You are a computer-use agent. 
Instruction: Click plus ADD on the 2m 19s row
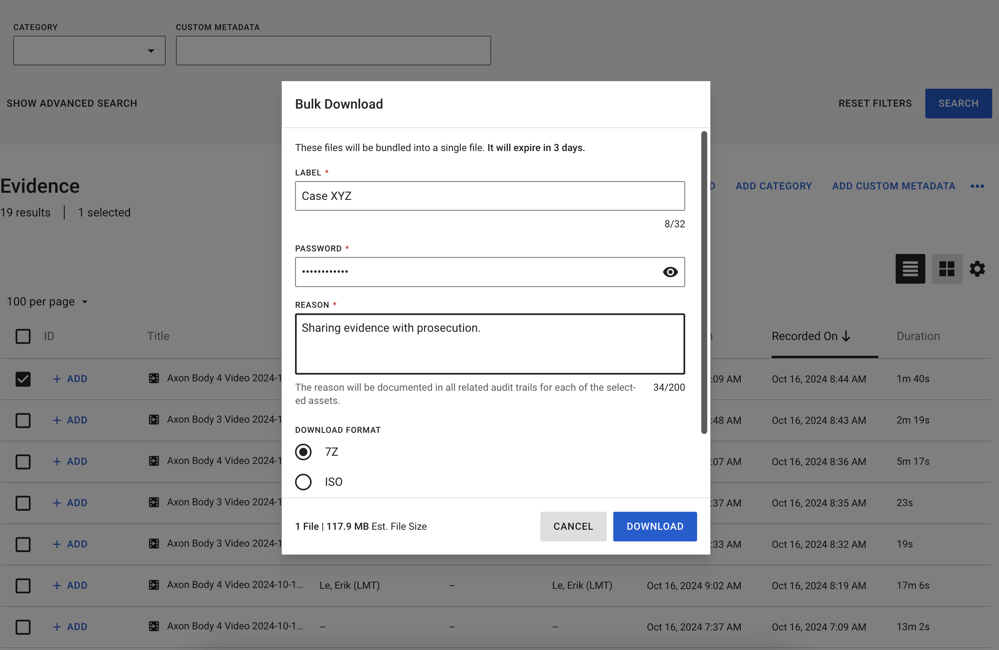[x=70, y=420]
